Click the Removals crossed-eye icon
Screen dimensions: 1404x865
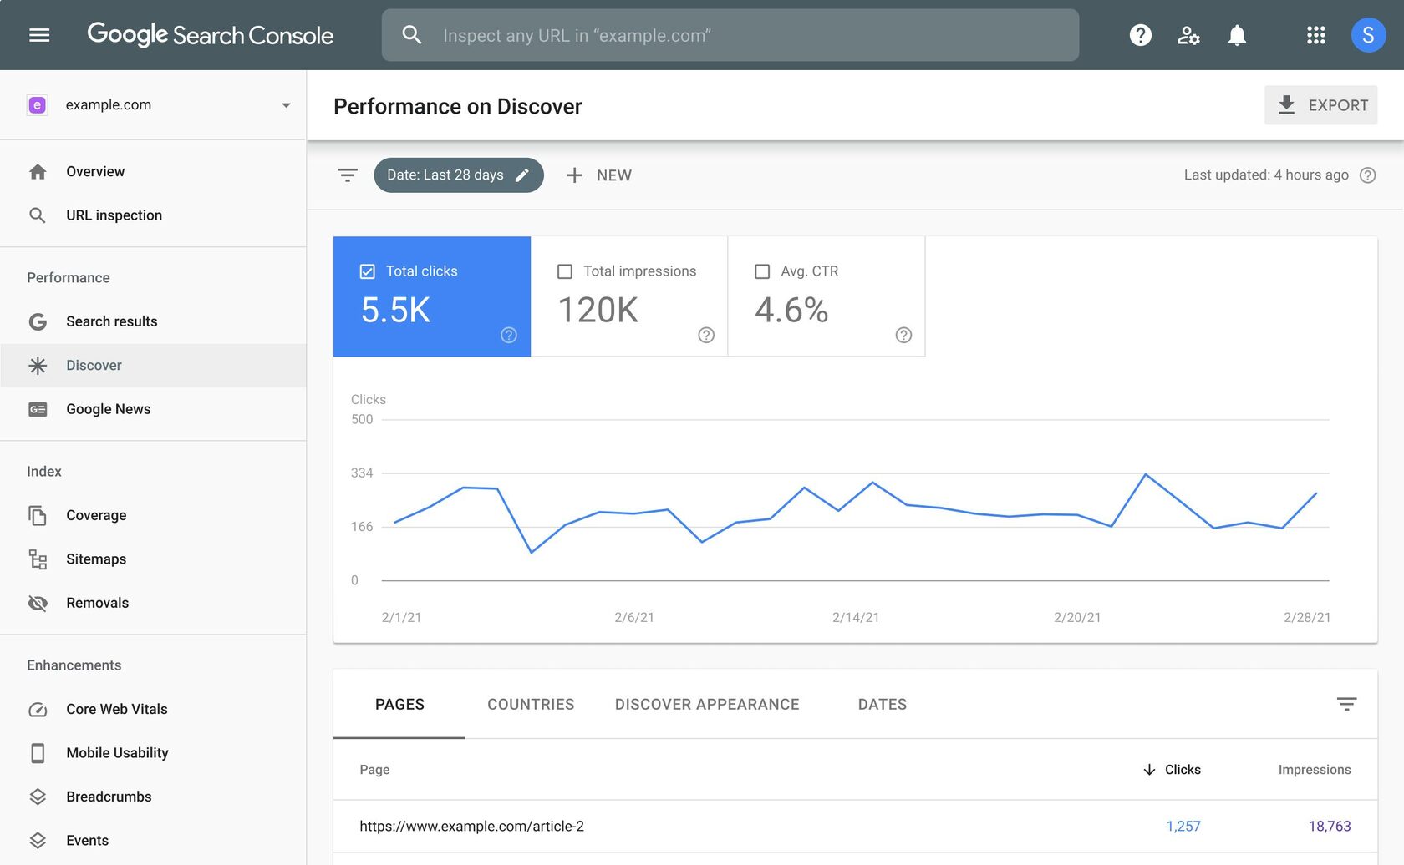tap(38, 603)
